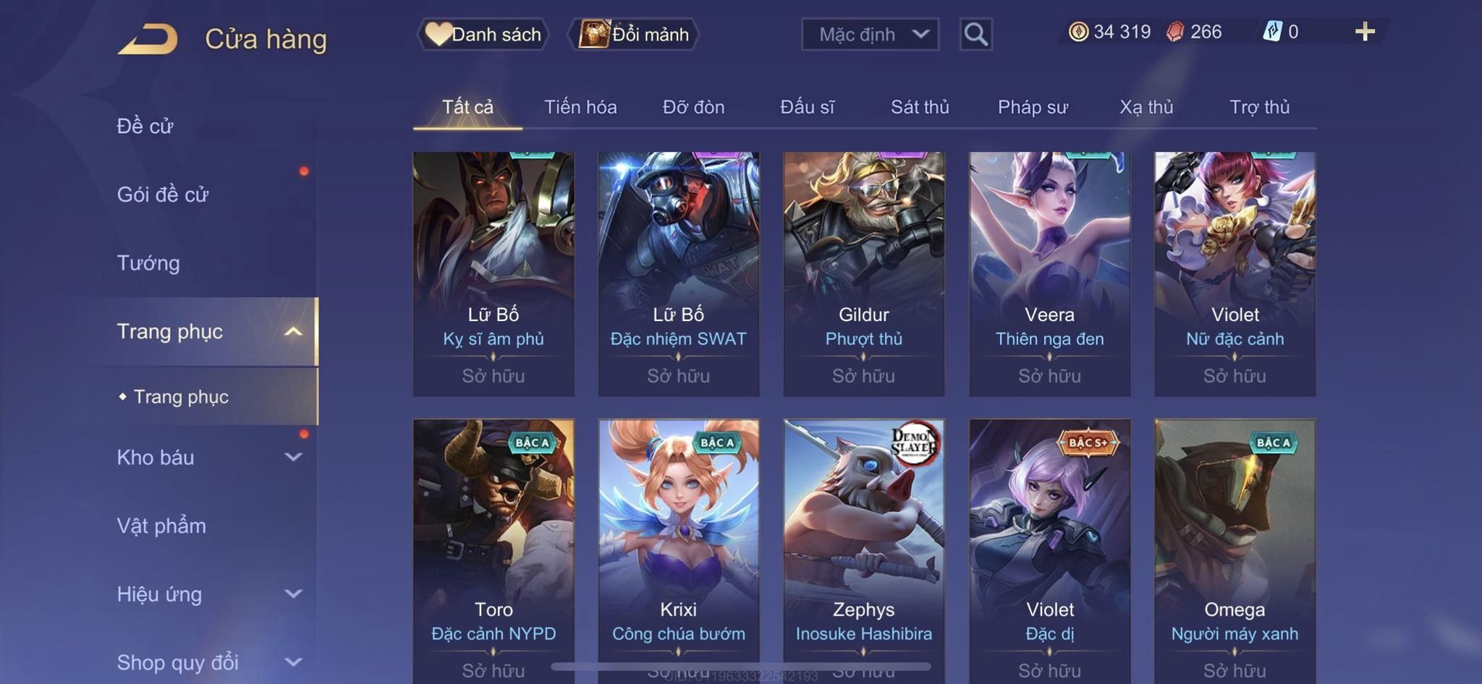Open the Mặc định sort dropdown
This screenshot has width=1482, height=684.
click(870, 34)
